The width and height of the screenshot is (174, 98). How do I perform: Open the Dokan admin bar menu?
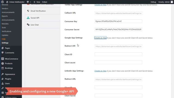[45, 2]
